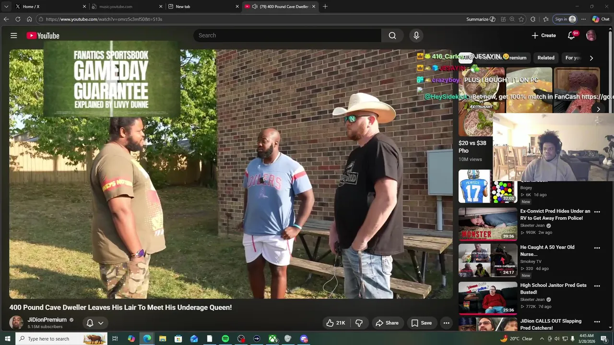614x345 pixels.
Task: Go back to previous page
Action: [x=6, y=19]
